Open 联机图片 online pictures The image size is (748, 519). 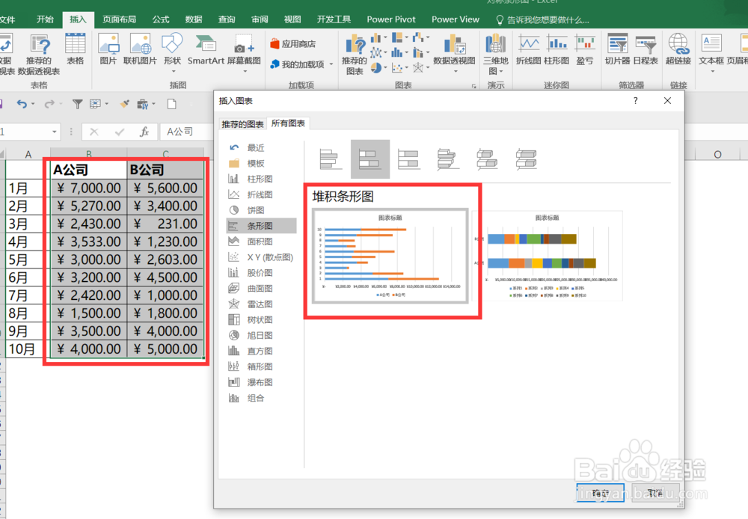pos(140,49)
